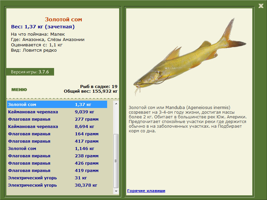Select Золотой сом 1,37 кг row
Screen dimensions: 267x200
57,104
